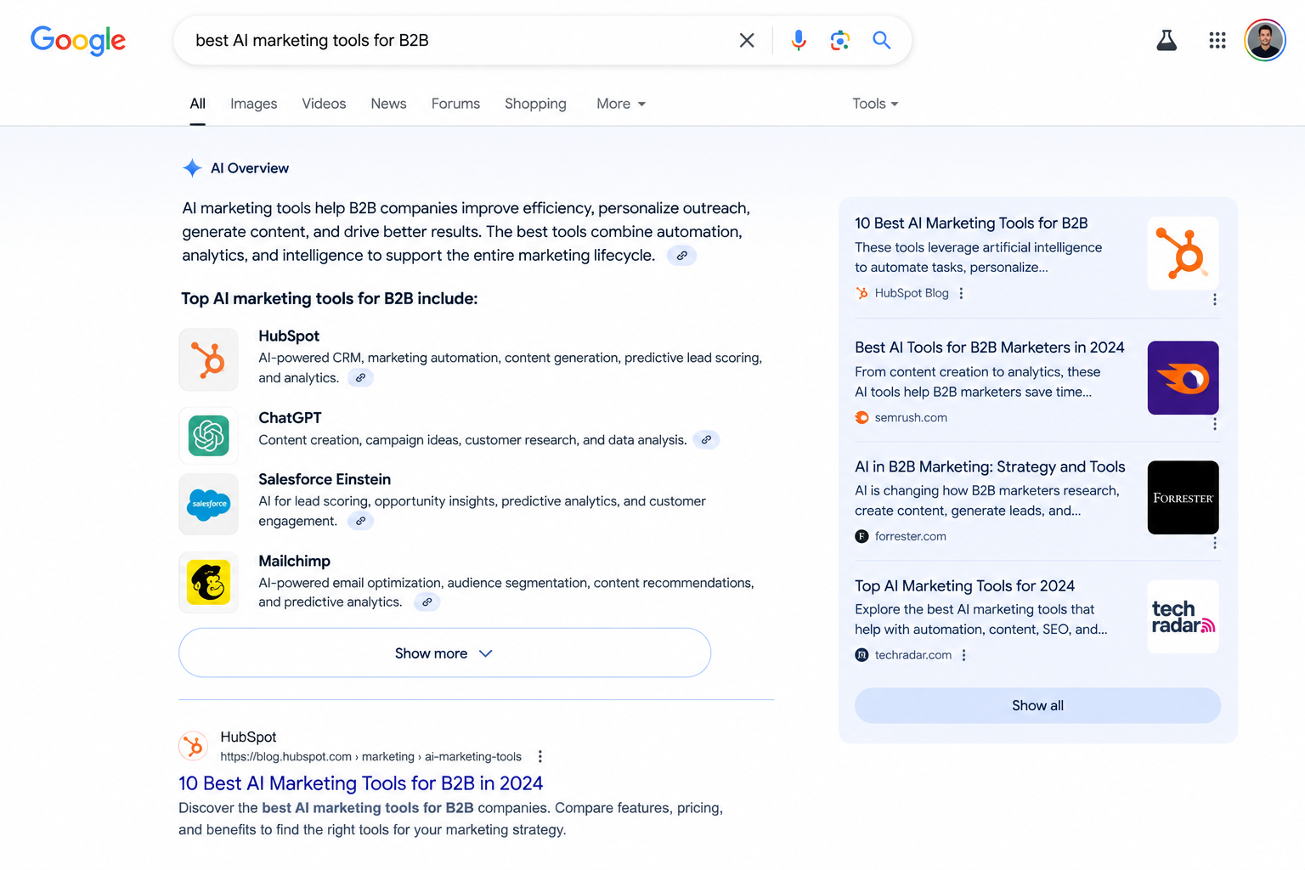Click inside the search box text field
Viewport: 1305px width, 870px height.
[x=459, y=40]
